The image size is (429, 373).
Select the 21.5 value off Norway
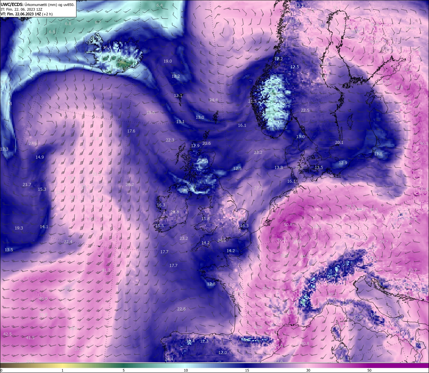[252, 101]
